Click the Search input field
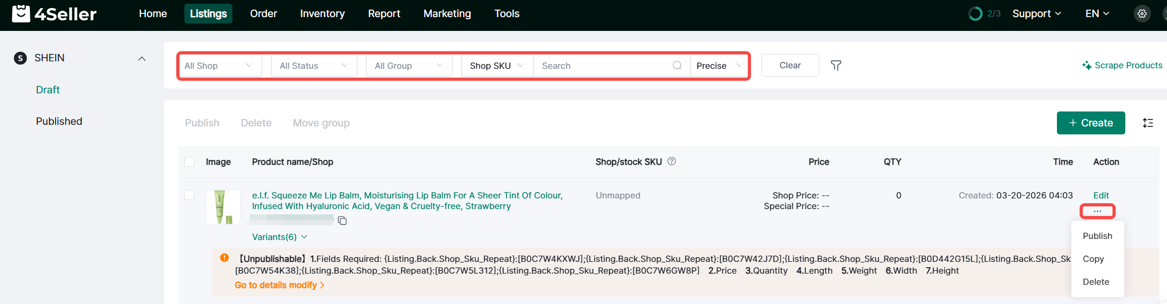Screen dimensions: 1167x304 tap(604, 66)
